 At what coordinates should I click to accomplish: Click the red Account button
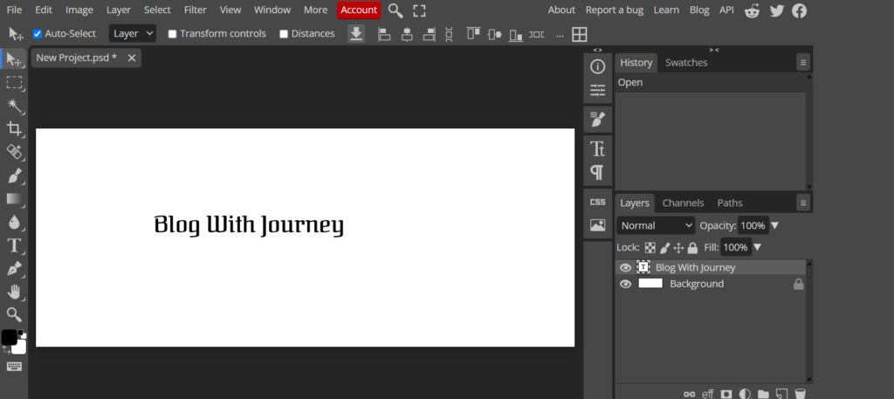359,10
